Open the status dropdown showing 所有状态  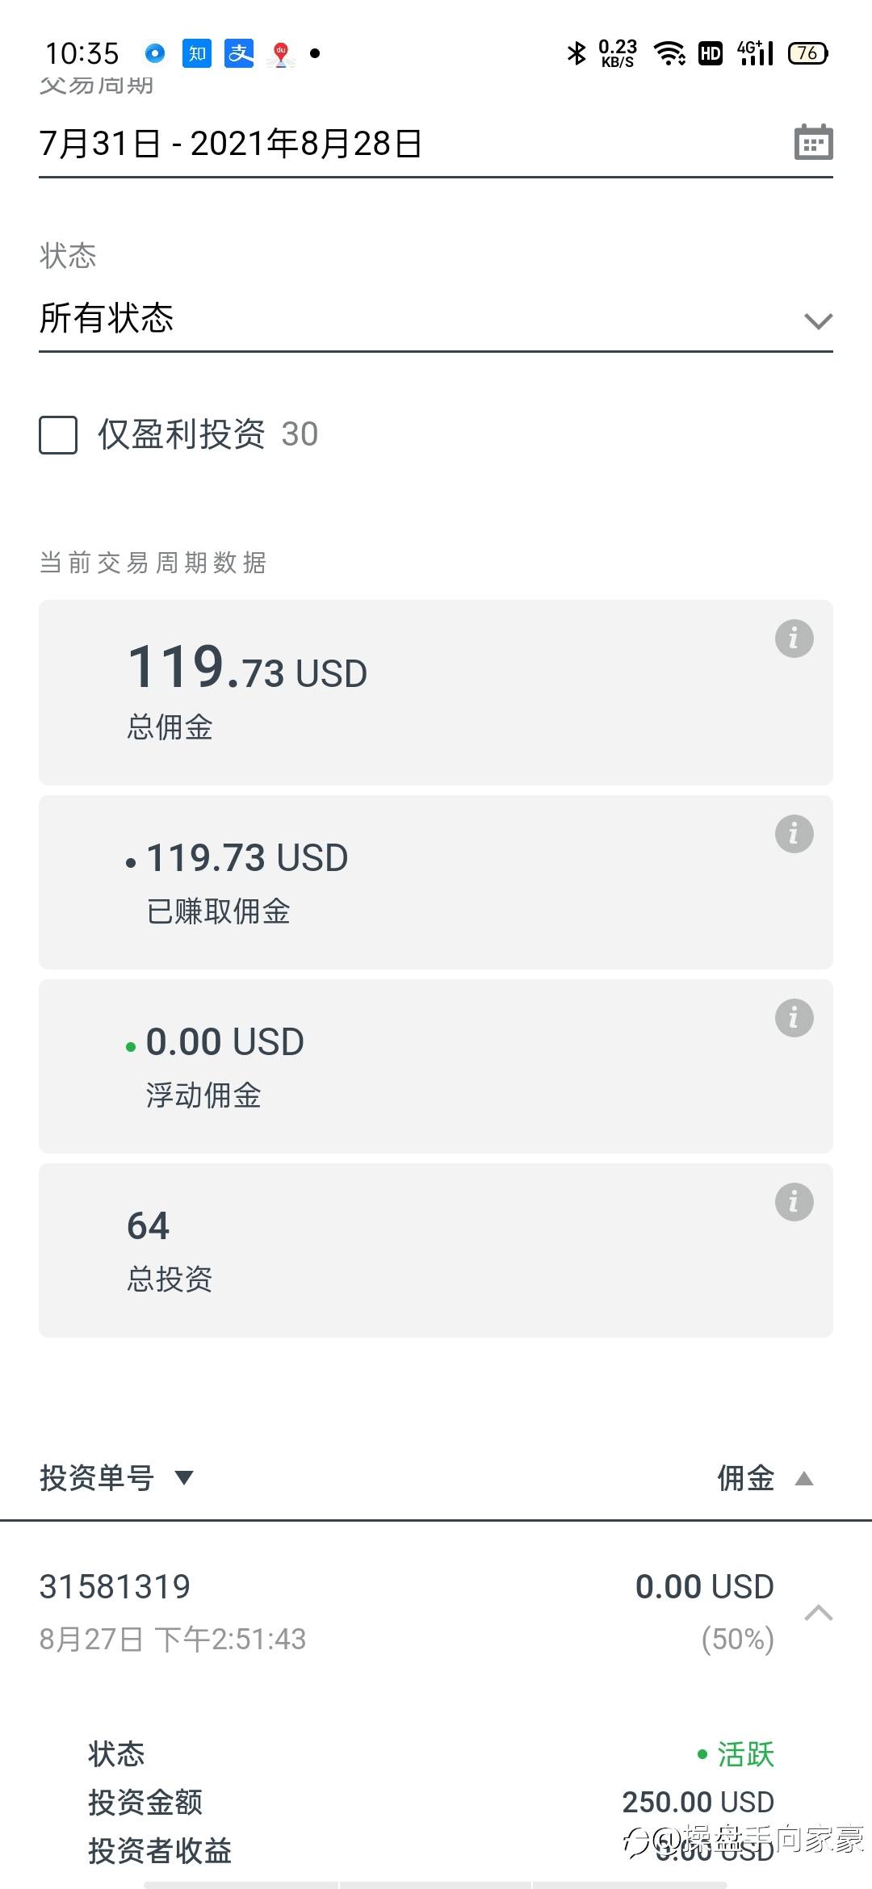[436, 319]
